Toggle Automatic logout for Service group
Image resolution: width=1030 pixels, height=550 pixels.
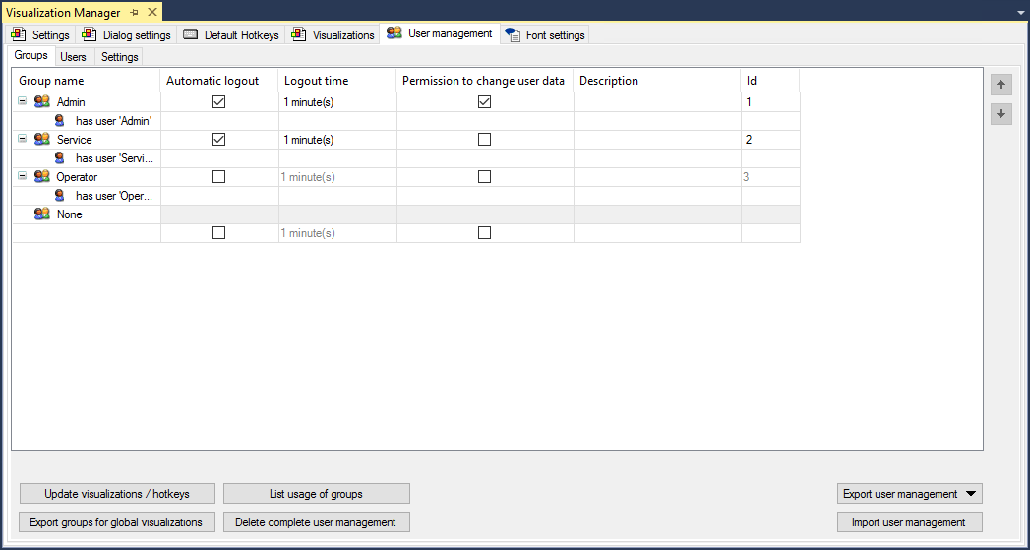pos(219,140)
